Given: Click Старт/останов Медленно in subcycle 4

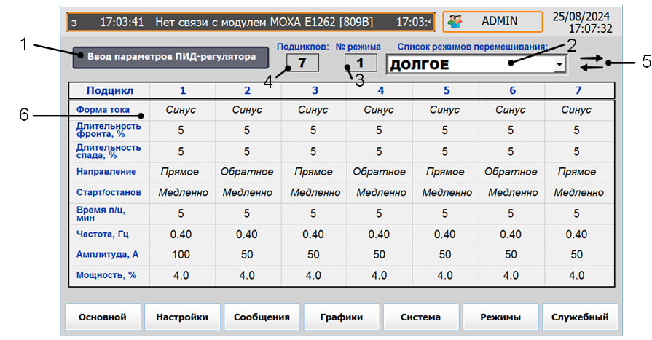Looking at the screenshot, I should tap(381, 193).
